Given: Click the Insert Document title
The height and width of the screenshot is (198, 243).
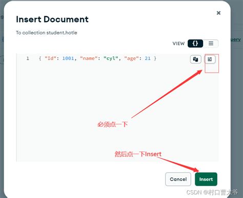Looking at the screenshot, I should (x=52, y=19).
